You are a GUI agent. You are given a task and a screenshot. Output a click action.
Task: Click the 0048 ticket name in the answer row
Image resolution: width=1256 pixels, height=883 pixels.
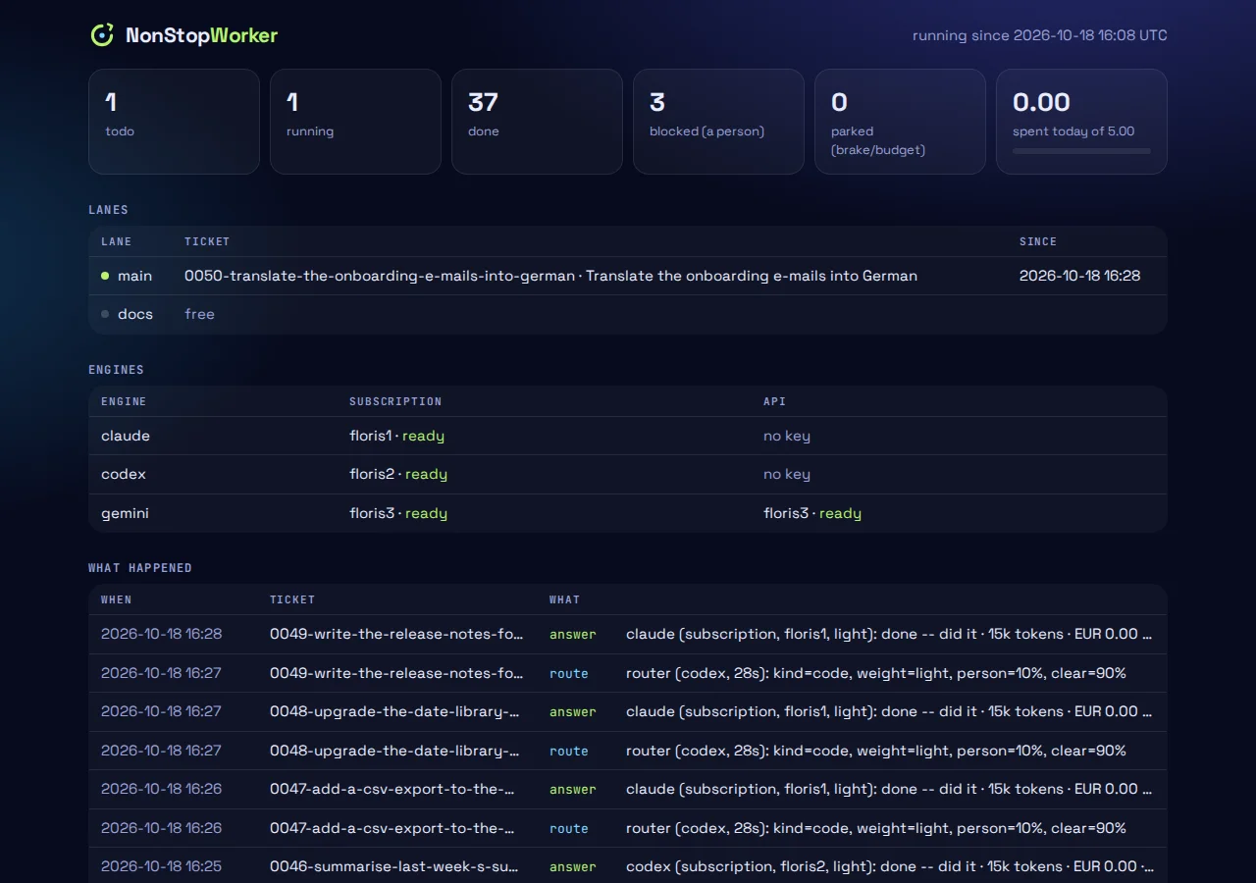pos(394,711)
